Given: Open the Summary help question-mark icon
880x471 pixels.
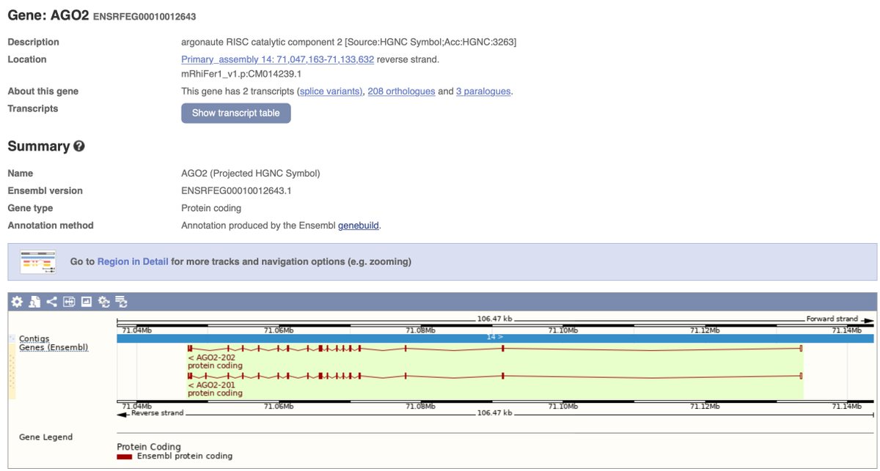Looking at the screenshot, I should [79, 146].
